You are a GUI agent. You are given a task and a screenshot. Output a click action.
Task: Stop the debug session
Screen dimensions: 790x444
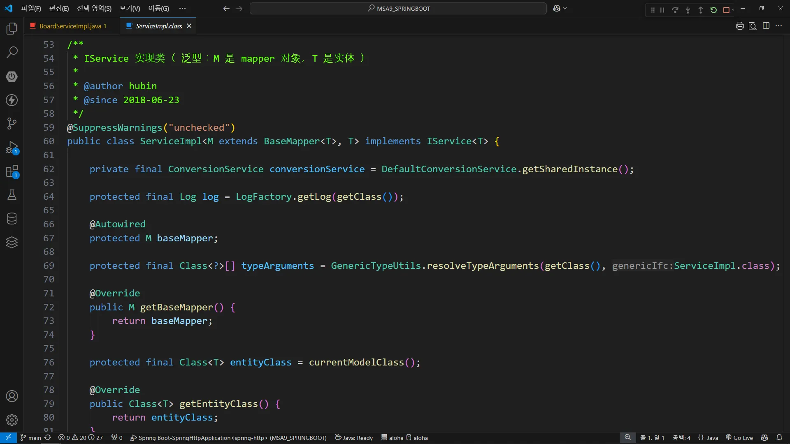pos(726,10)
